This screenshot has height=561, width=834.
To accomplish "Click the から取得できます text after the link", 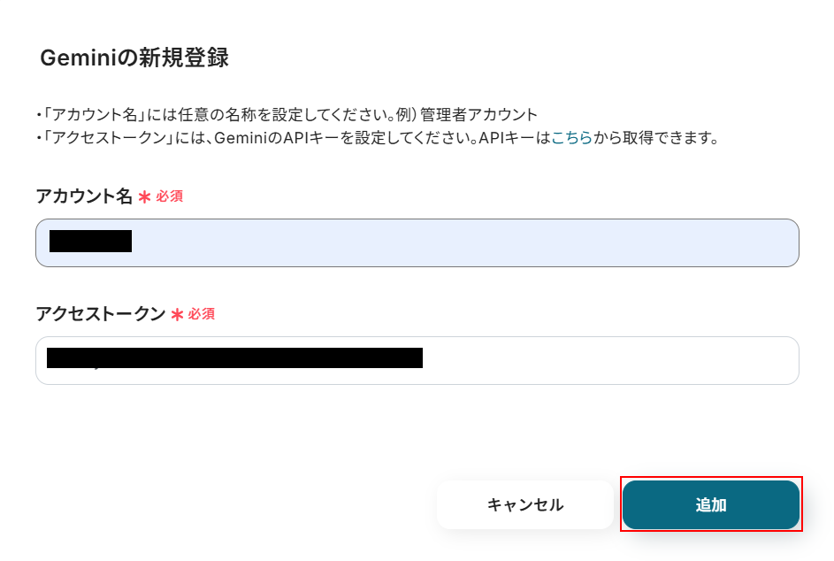I will click(655, 139).
